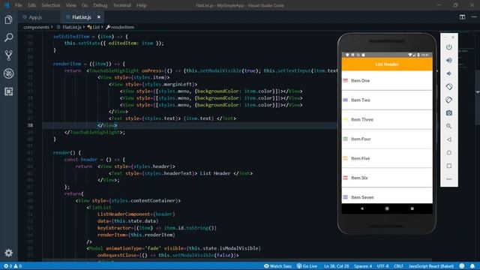The width and height of the screenshot is (480, 270).
Task: Click emulator toolbar Overview square
Action: [449, 166]
